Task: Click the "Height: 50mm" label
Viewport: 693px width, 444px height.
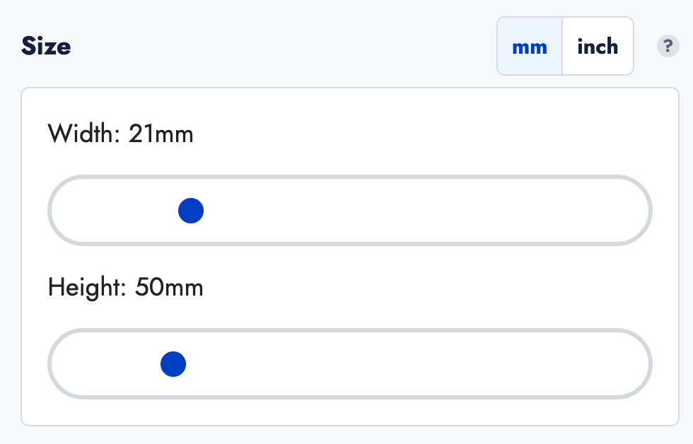Action: coord(125,288)
